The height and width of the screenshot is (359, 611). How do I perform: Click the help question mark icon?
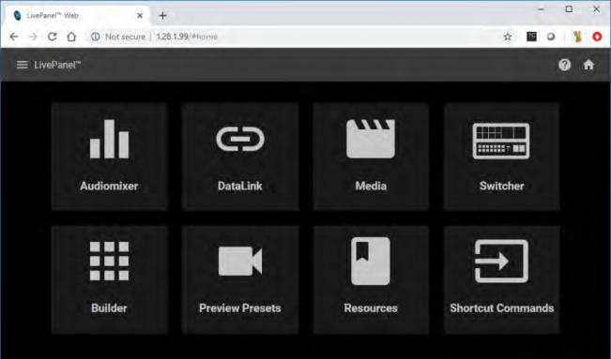click(564, 65)
